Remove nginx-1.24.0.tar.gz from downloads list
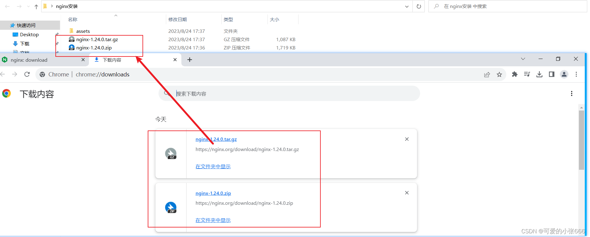Viewport: 590px width, 237px height. 407,139
